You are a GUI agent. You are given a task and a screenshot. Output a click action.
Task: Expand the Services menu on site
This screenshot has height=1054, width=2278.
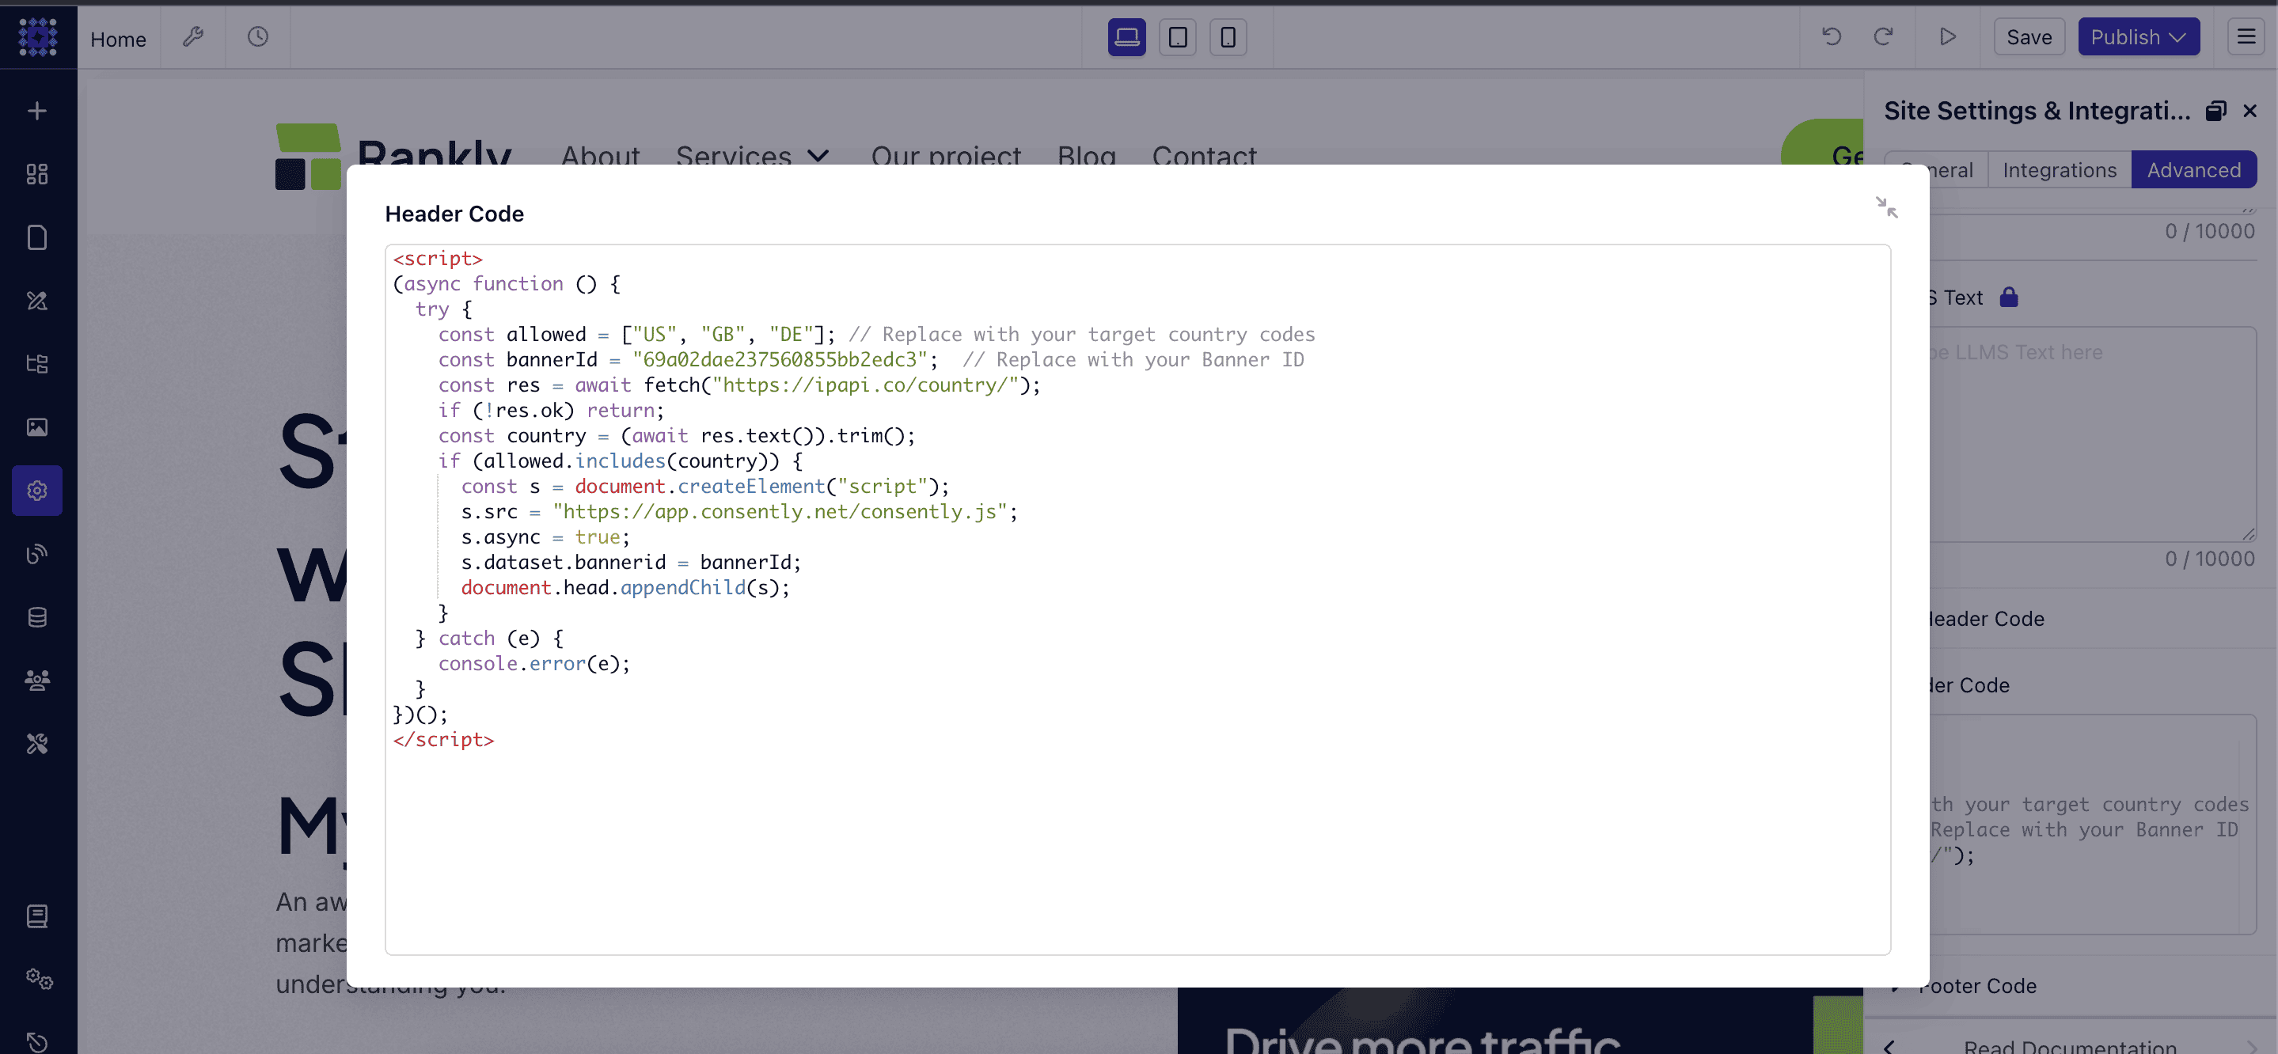(x=752, y=157)
